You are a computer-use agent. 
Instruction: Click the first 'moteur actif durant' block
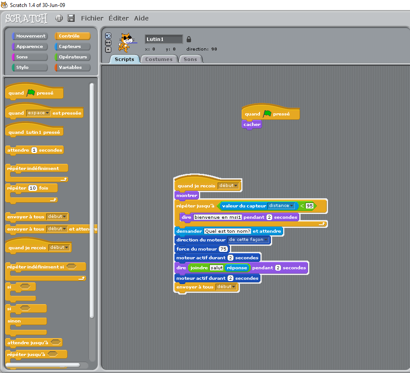[218, 258]
